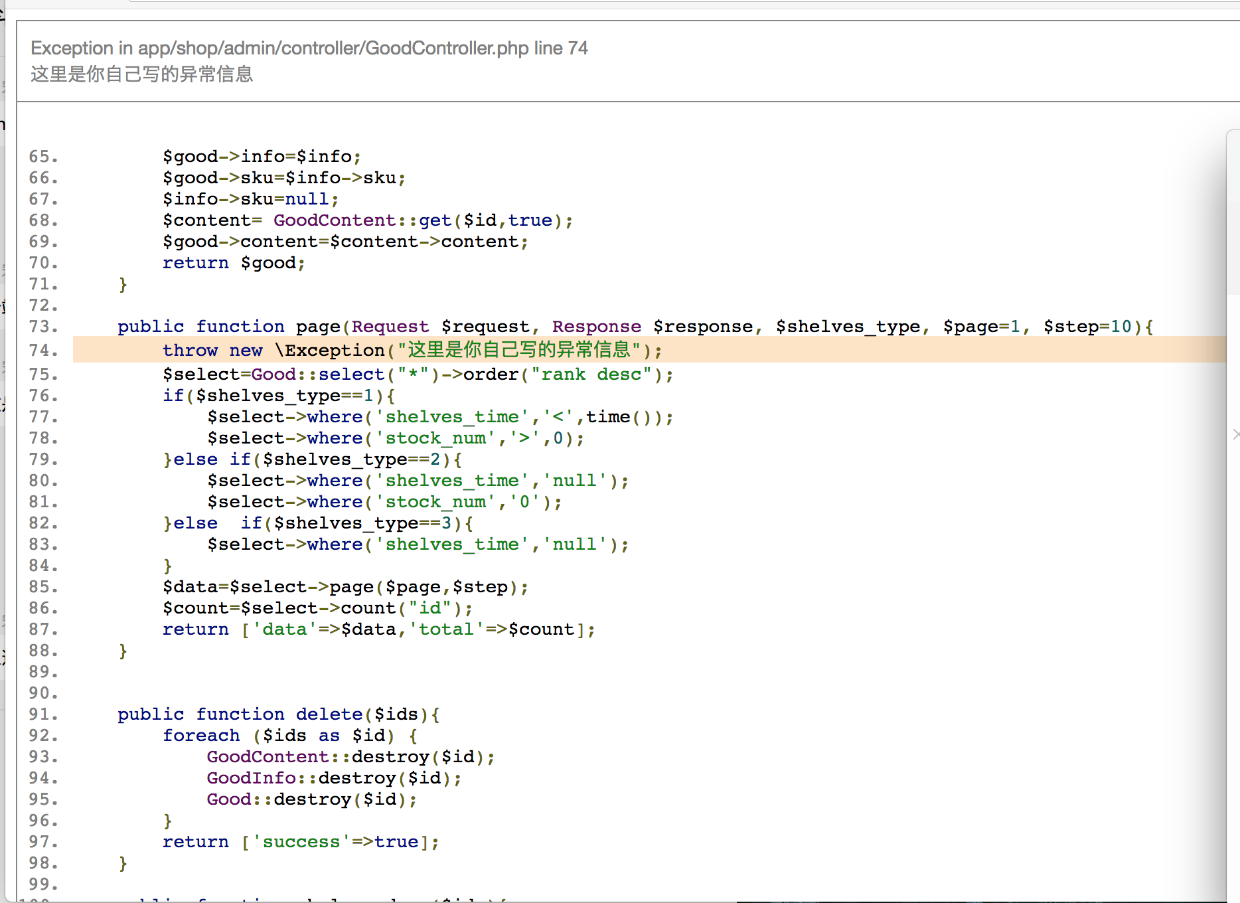Click line number 91 in the gutter
Image resolution: width=1240 pixels, height=903 pixels.
pos(43,714)
